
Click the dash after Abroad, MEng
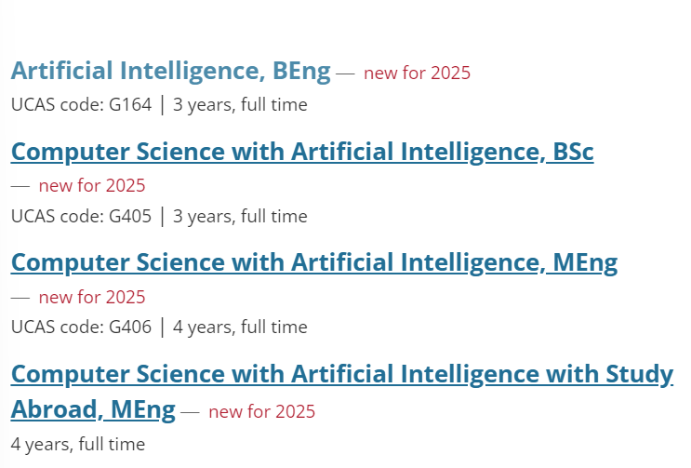point(190,412)
